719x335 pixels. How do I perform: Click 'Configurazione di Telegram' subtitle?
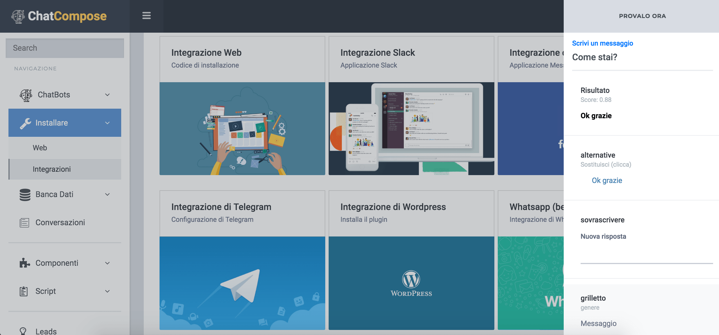pyautogui.click(x=212, y=220)
